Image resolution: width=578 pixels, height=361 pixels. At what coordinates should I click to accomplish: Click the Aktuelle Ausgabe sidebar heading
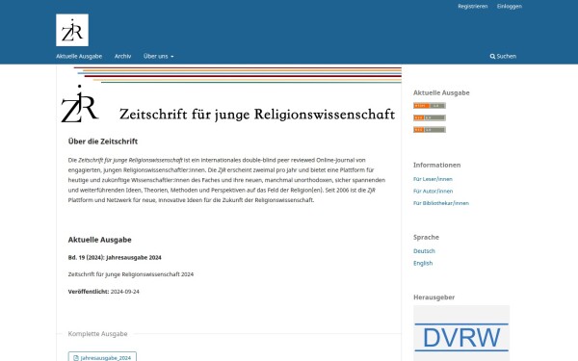pos(441,92)
